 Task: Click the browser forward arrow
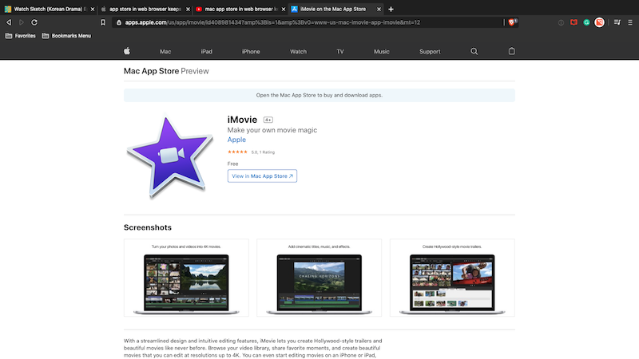click(x=22, y=22)
